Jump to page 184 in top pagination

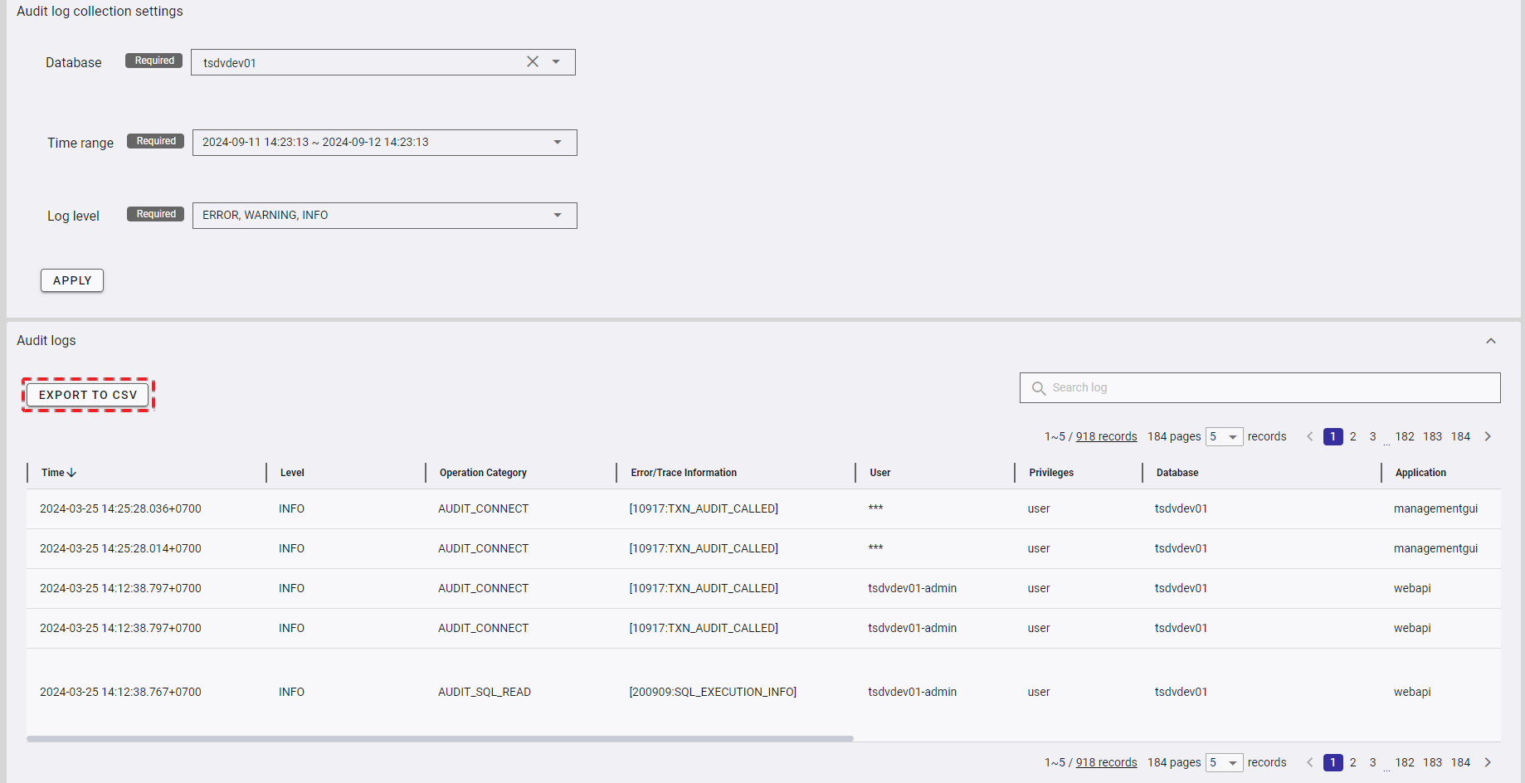pos(1460,436)
